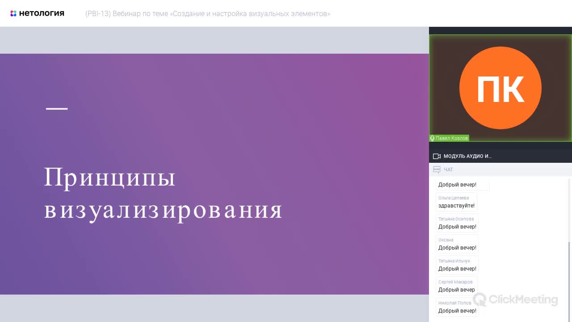Click Татьяна Осипова's Добрый вечер! message
The height and width of the screenshot is (322, 572).
457,227
